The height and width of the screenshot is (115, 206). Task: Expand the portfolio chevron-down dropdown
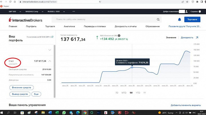point(50,50)
